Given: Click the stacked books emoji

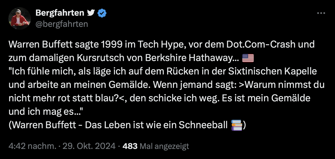Looking at the screenshot, I should tap(236, 125).
